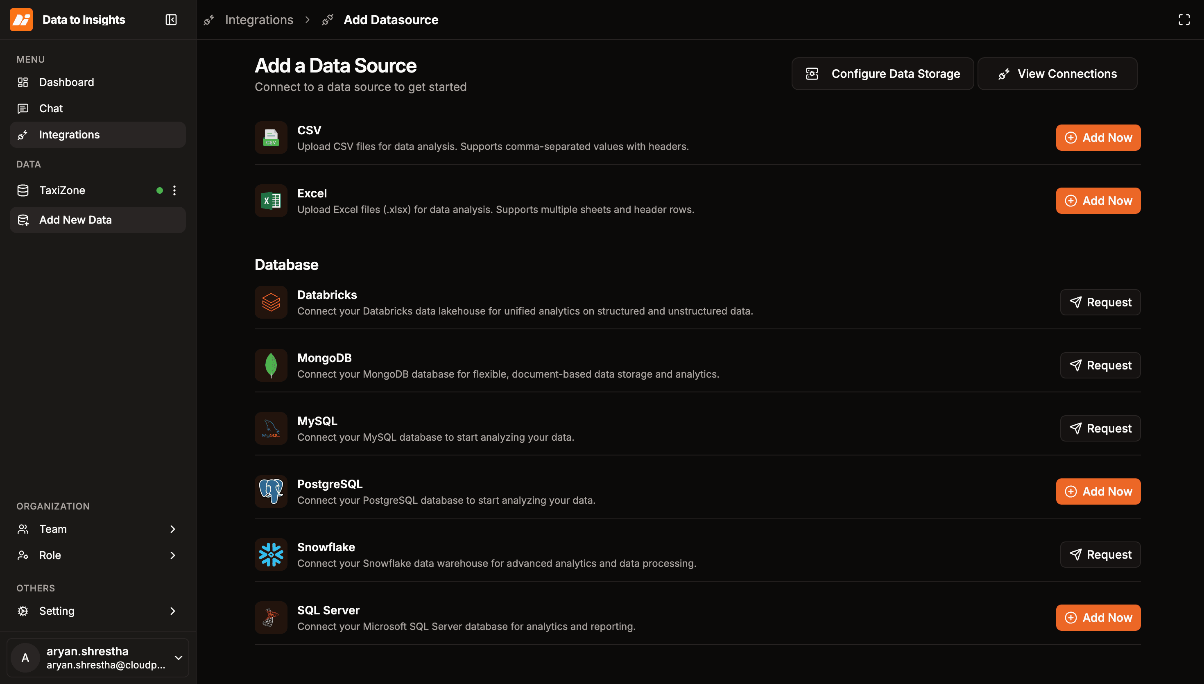This screenshot has height=684, width=1204.
Task: Click the aryan.shrestha email text
Action: coord(106,665)
